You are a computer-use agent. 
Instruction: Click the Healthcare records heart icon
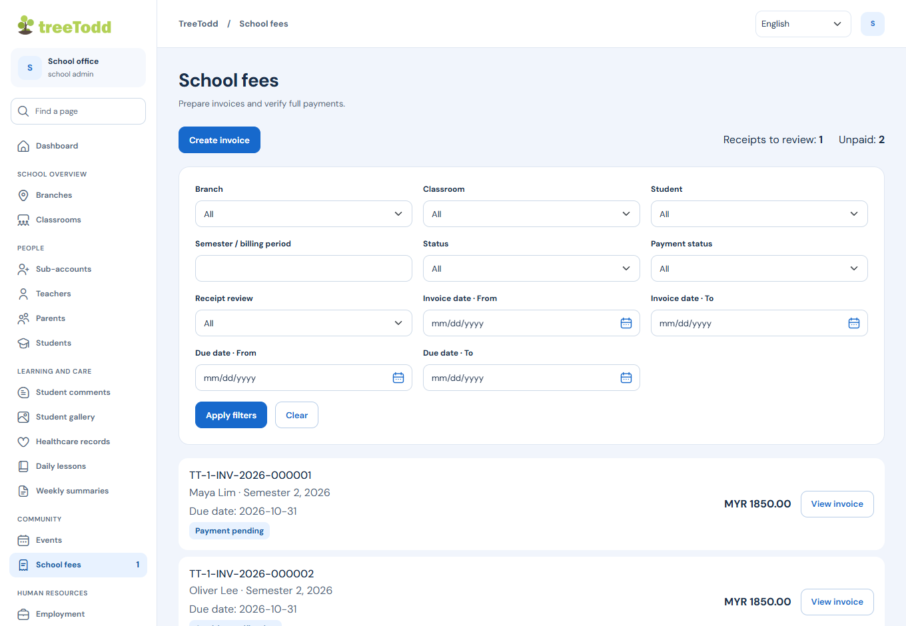23,442
